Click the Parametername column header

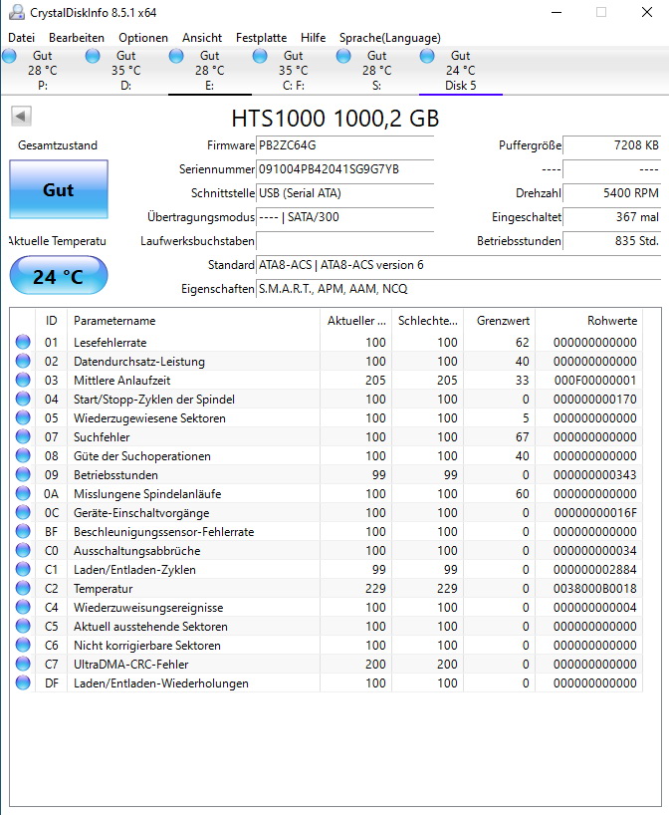193,320
